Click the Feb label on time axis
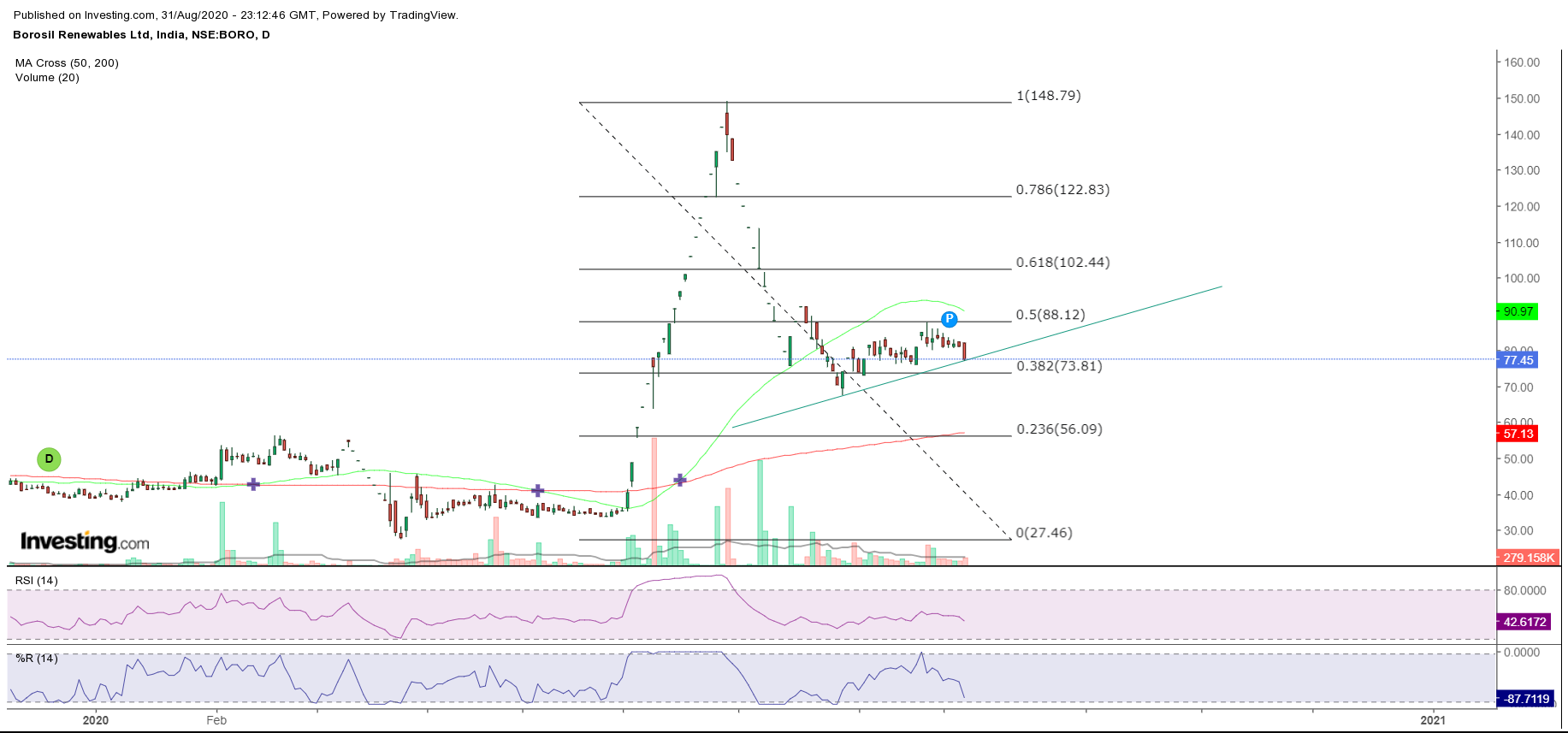The image size is (1568, 733). 216,720
